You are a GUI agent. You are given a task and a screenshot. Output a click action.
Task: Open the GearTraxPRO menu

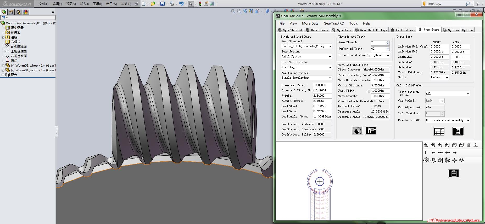tap(334, 23)
